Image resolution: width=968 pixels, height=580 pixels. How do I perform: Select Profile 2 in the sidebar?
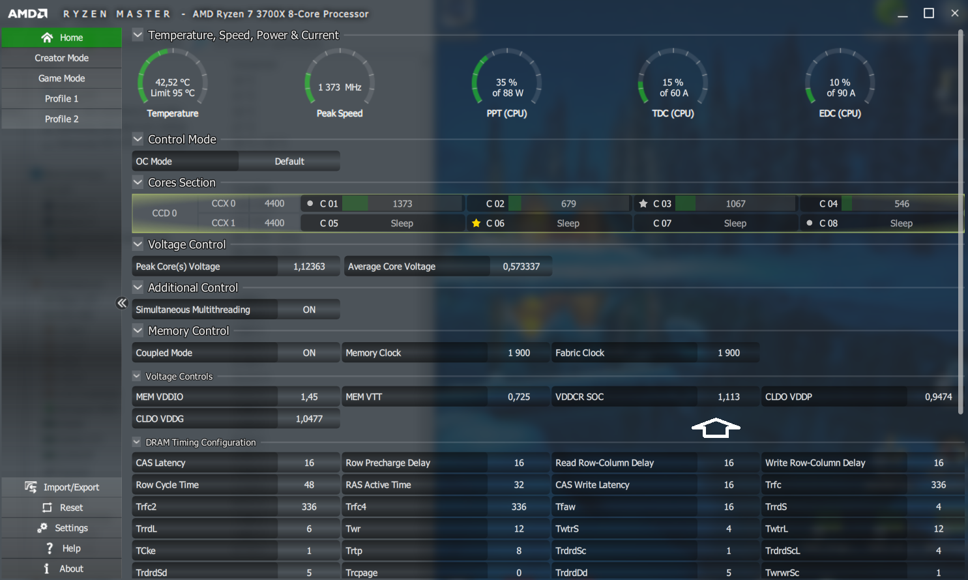coord(62,119)
